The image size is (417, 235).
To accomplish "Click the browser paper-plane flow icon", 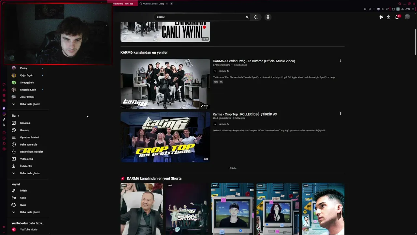I will coord(383,9).
